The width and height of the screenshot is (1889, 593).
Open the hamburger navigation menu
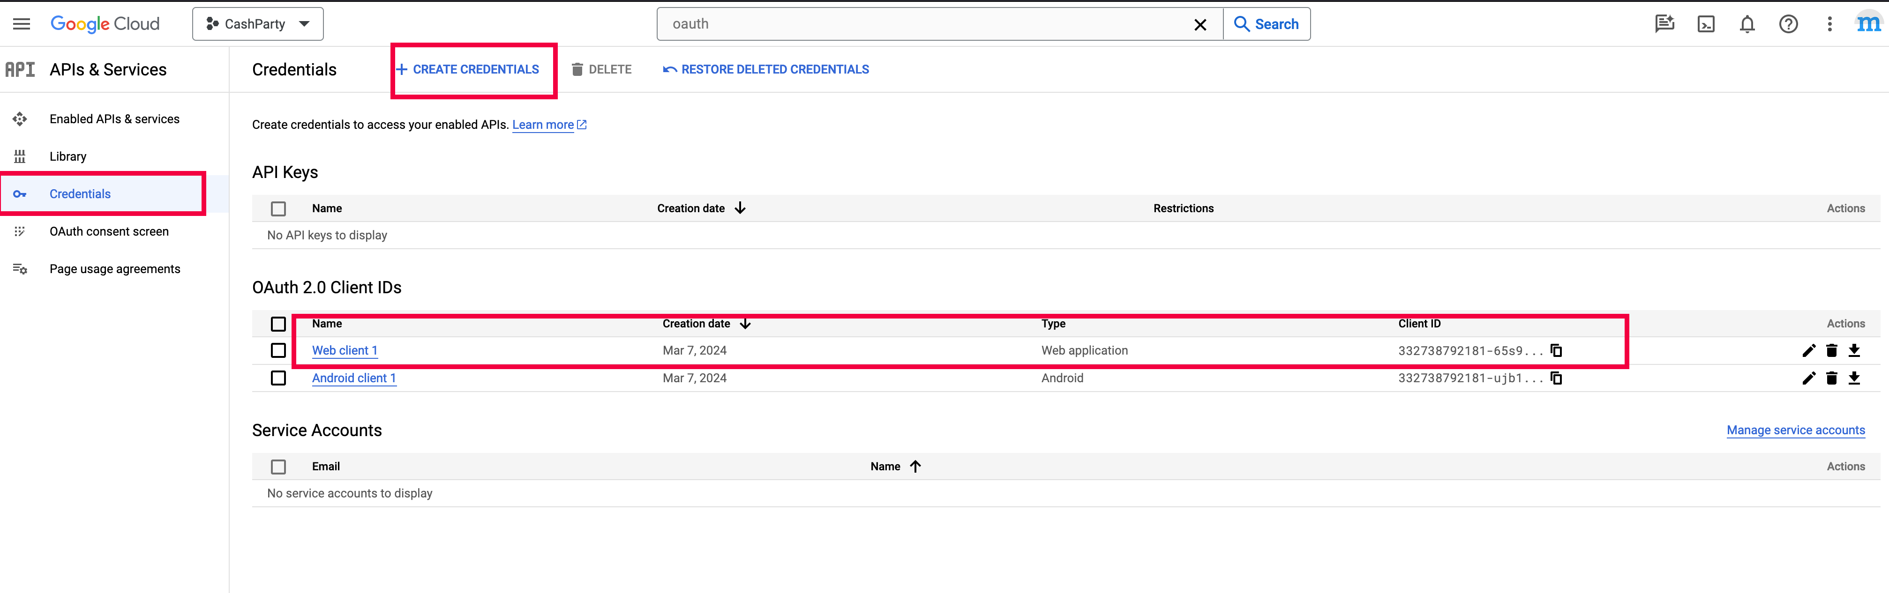click(x=21, y=24)
